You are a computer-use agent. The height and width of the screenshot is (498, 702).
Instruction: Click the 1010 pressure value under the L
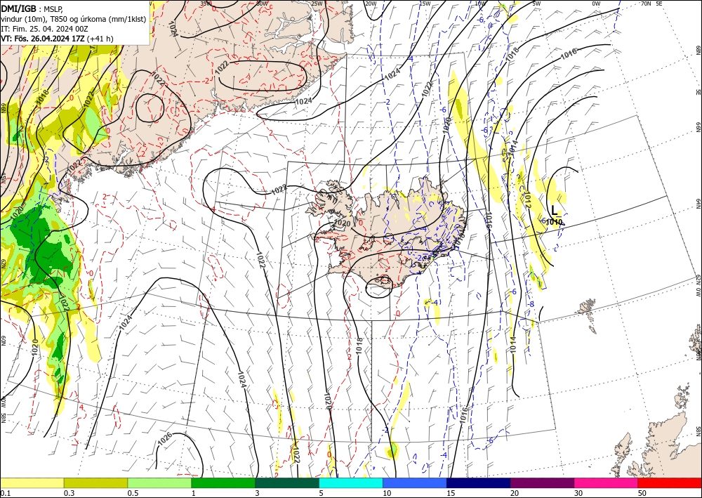point(555,221)
